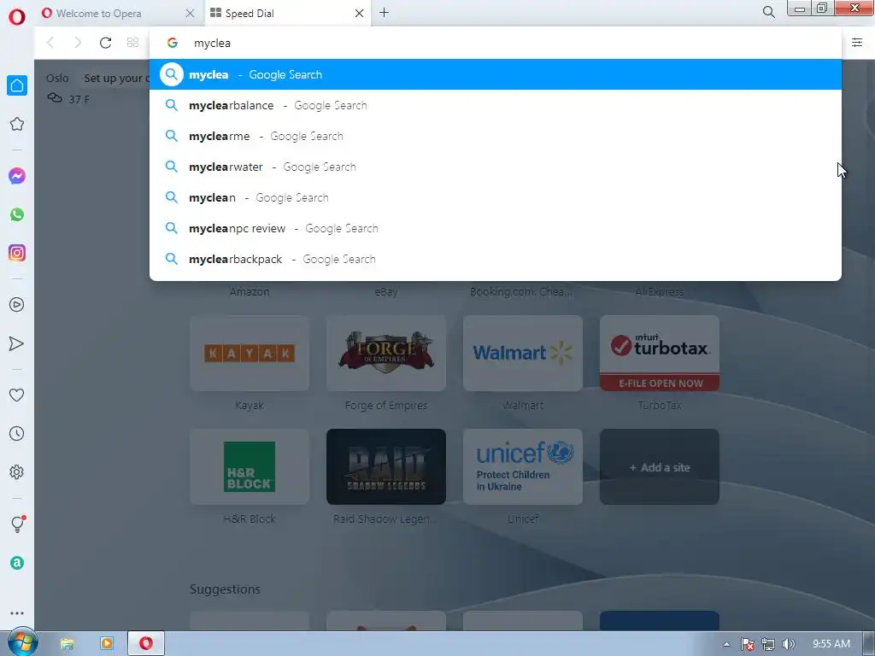Open the search tabs magnifier icon
Screen dimensions: 875x656
tap(768, 12)
